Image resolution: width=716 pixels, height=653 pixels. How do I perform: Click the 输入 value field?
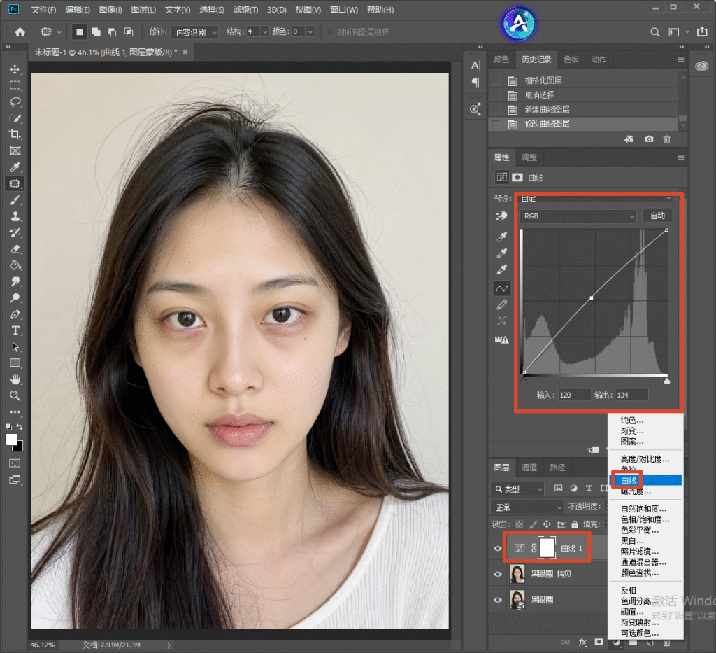575,395
